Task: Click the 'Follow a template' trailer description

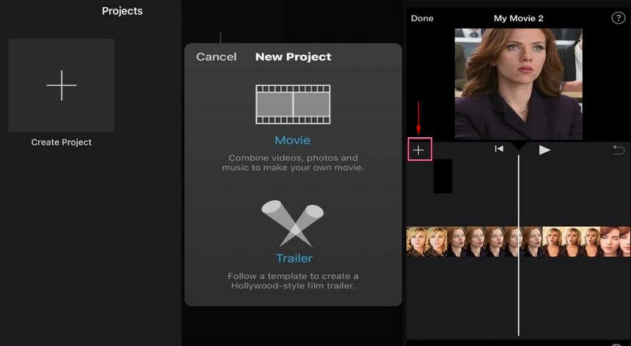Action: (x=293, y=281)
